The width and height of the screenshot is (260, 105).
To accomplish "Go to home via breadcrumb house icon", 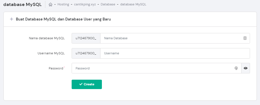I will 51,5.
